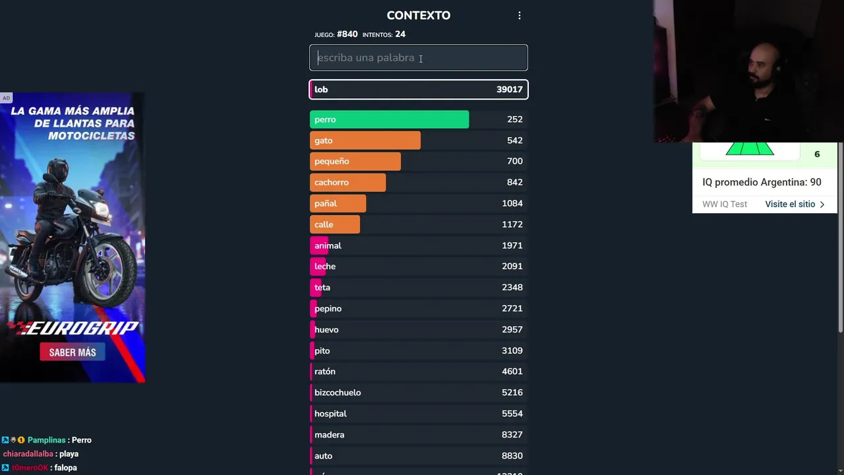
Task: Click the AD badge on the motorcycle banner
Action: pos(6,98)
